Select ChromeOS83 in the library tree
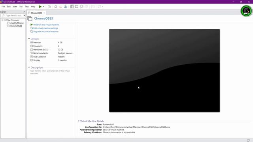253x142 pixels. tap(16, 26)
